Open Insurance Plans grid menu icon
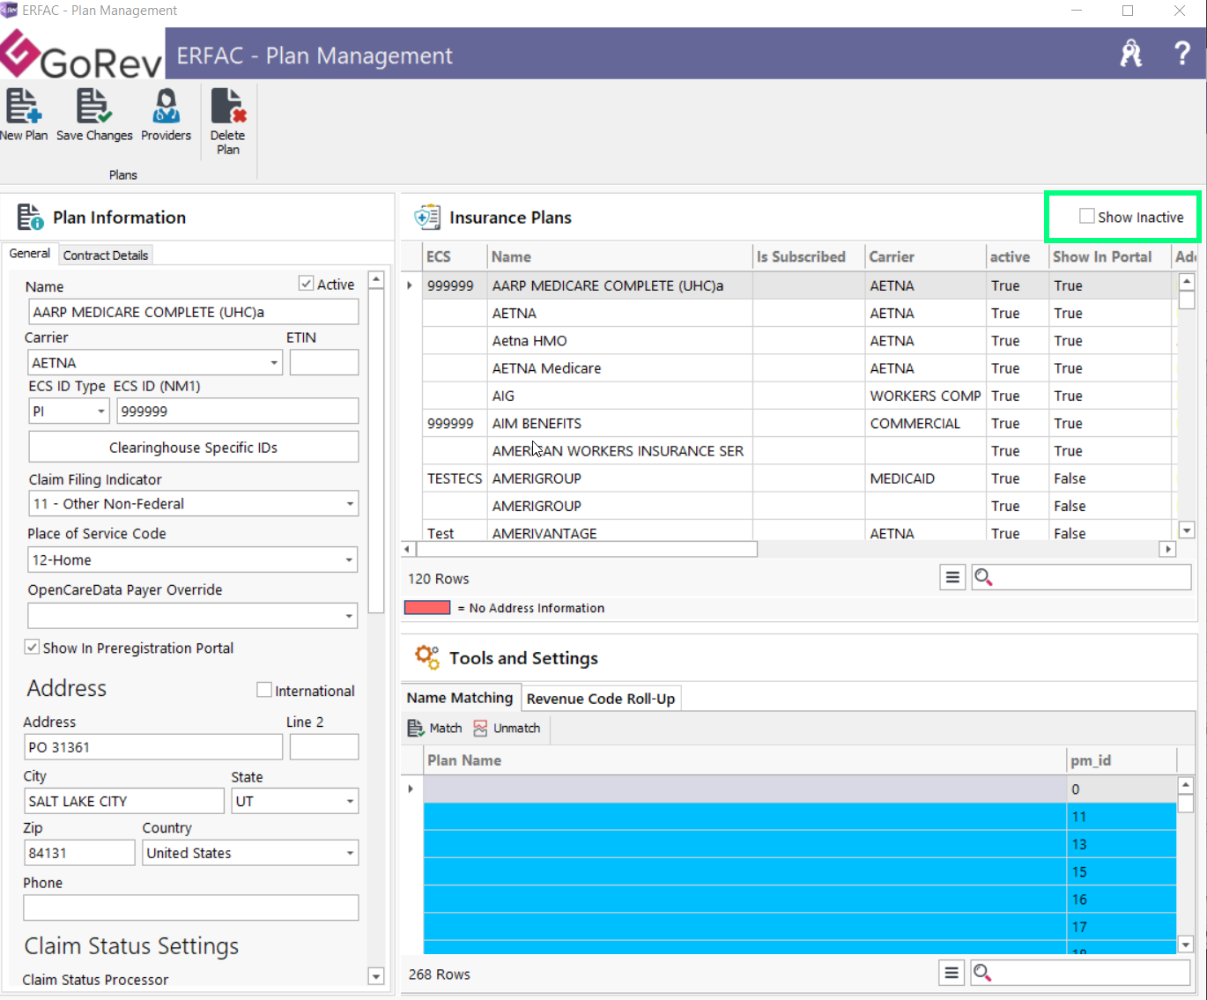The width and height of the screenshot is (1207, 1000). point(952,578)
